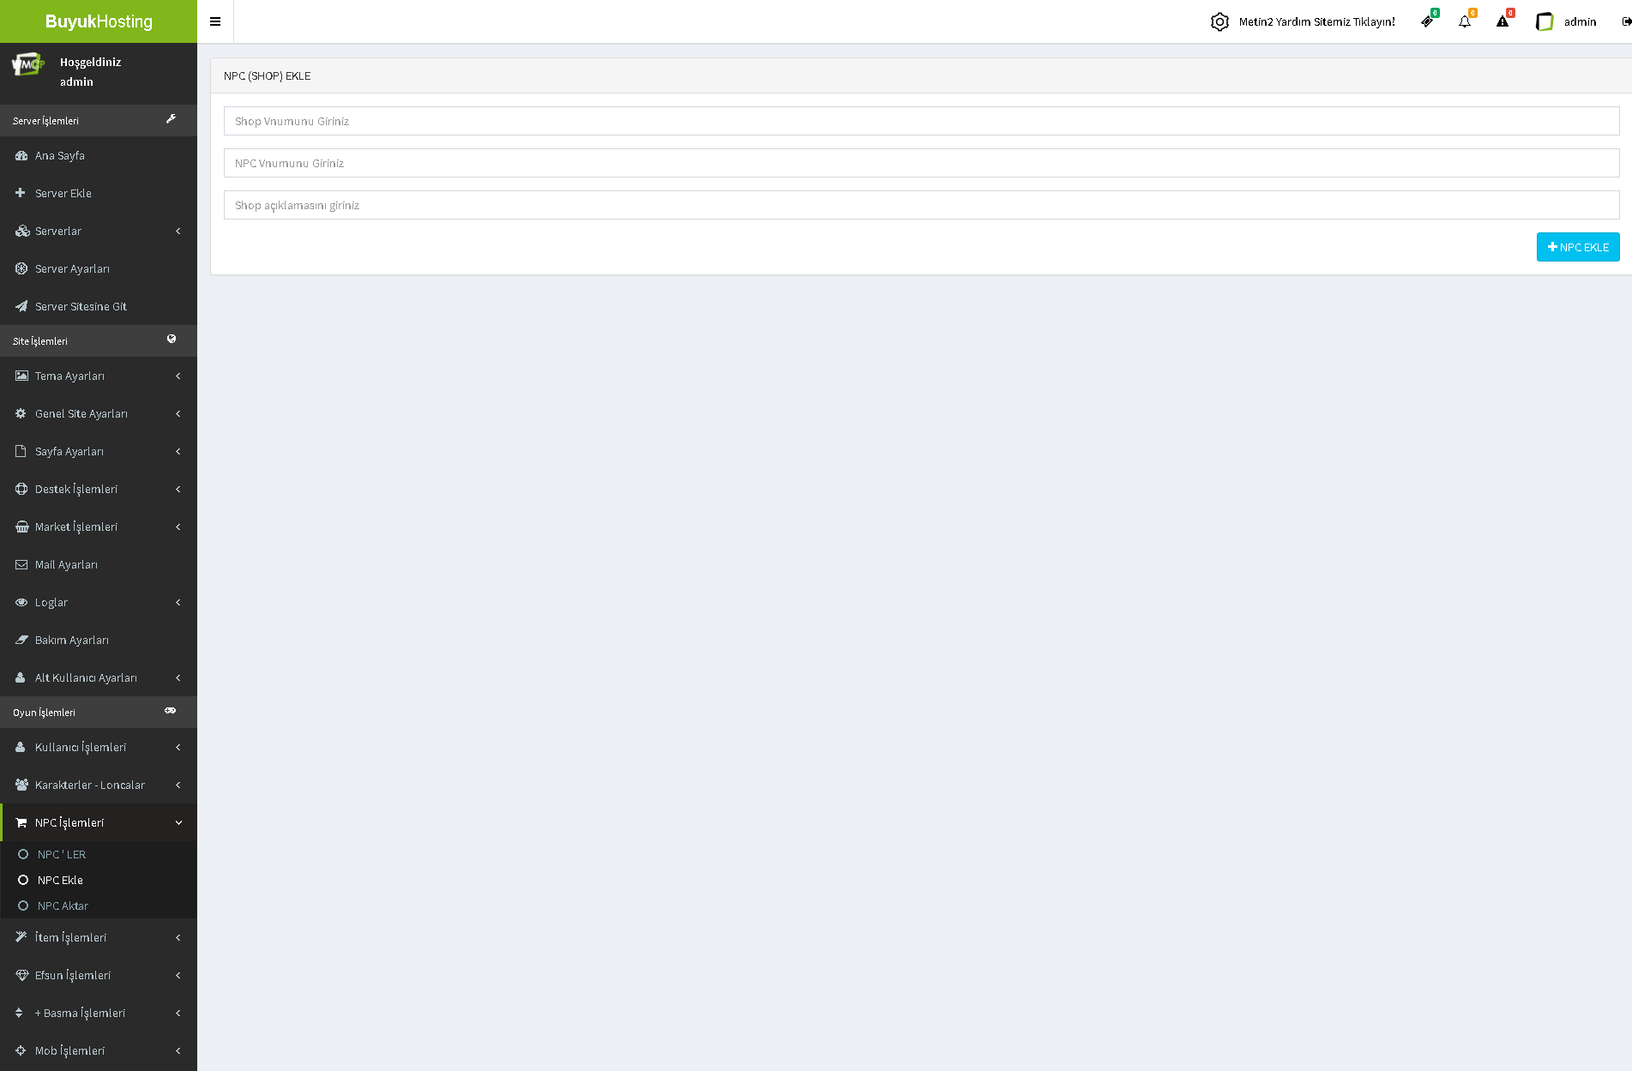Click the Server Ekle plus icon
This screenshot has height=1071, width=1632.
click(x=21, y=193)
